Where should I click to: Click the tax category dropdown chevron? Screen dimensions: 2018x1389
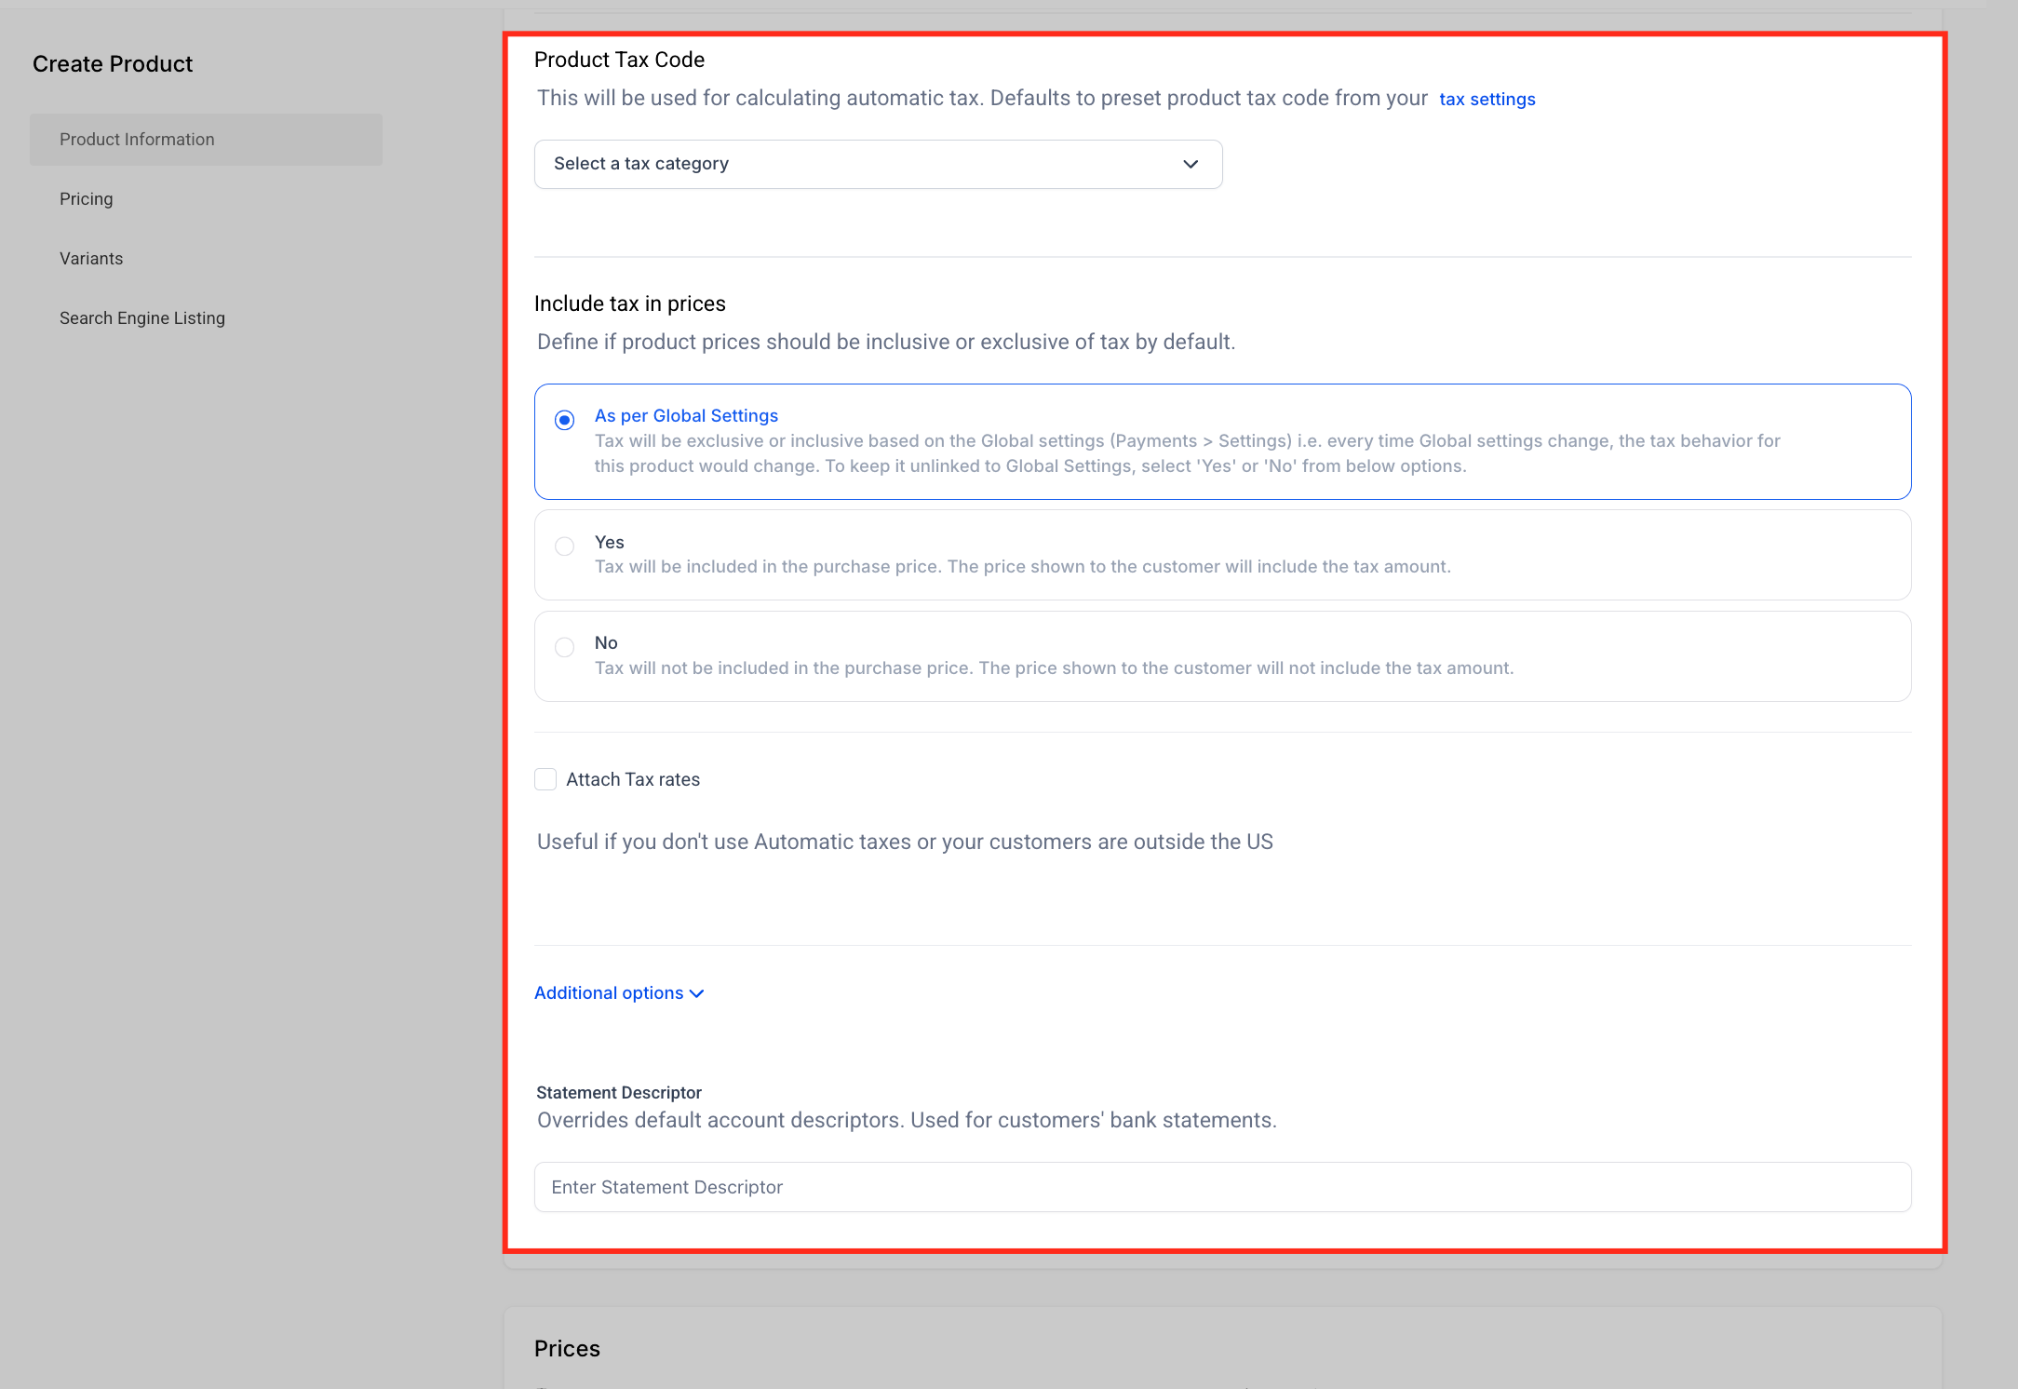point(1190,165)
